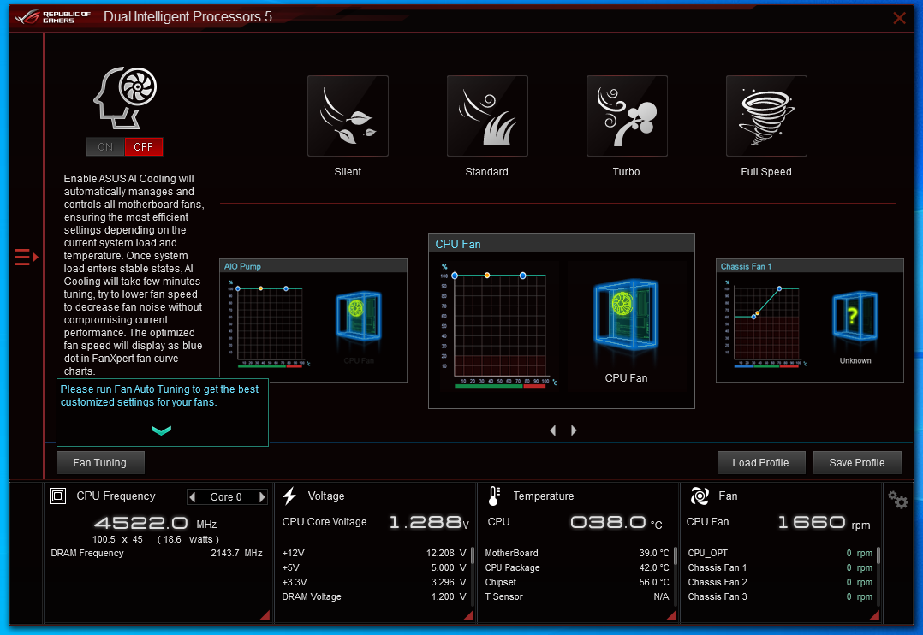Click the Fan monitor icon

(x=700, y=496)
